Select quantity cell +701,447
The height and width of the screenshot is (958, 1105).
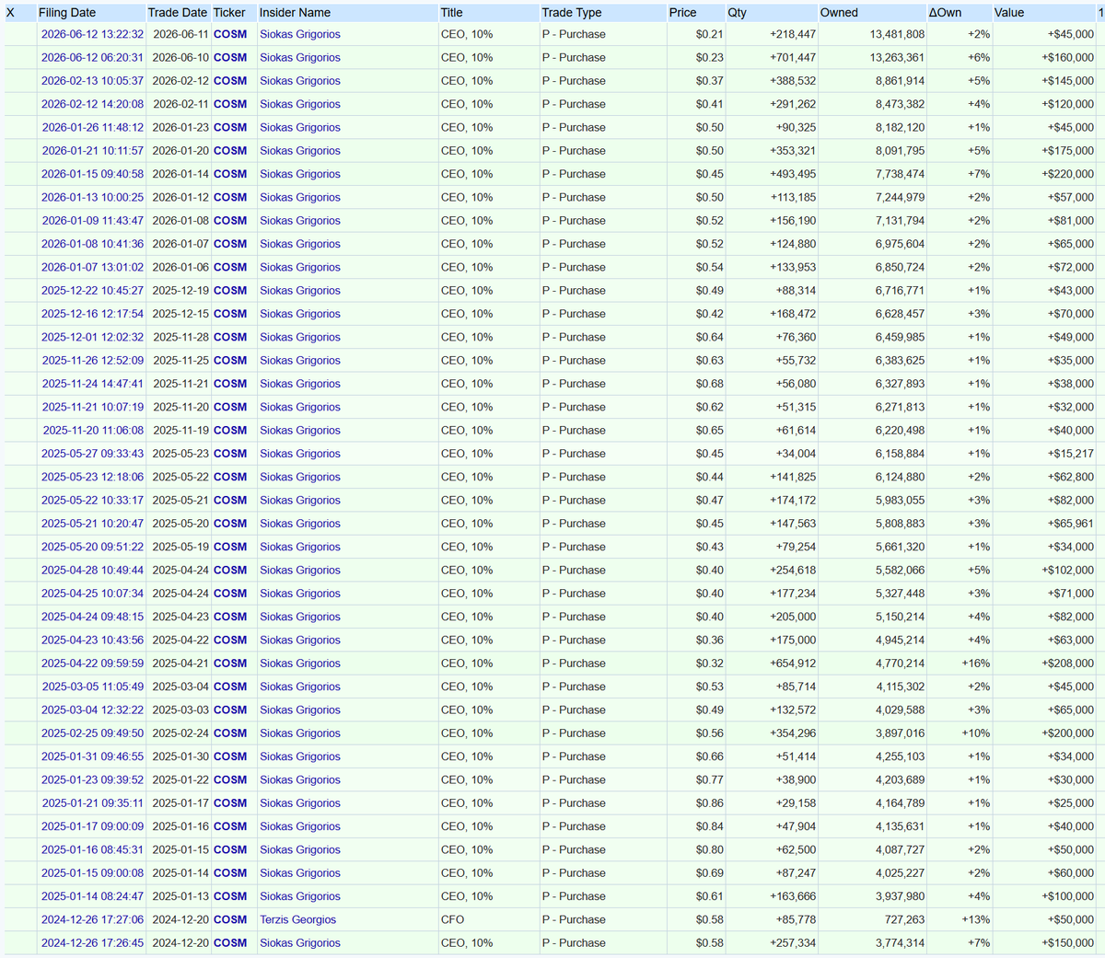(x=793, y=57)
